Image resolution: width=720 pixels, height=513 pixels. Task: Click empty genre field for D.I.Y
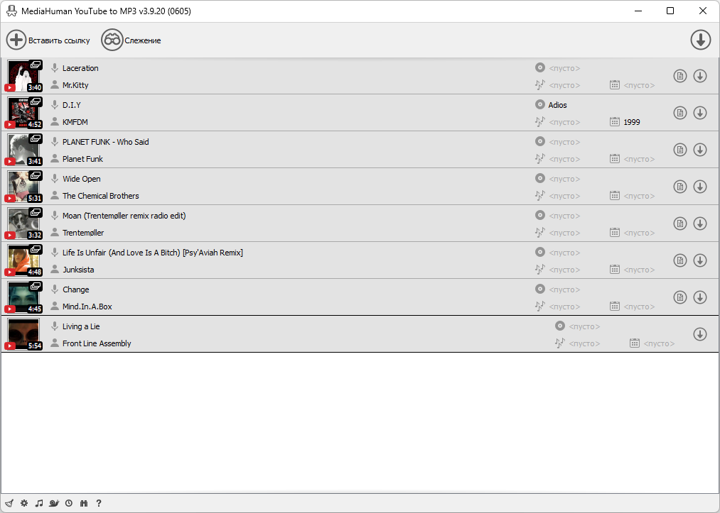point(564,123)
